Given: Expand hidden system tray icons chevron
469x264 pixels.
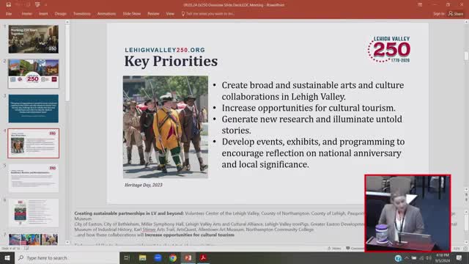Looking at the screenshot, I should [407, 258].
